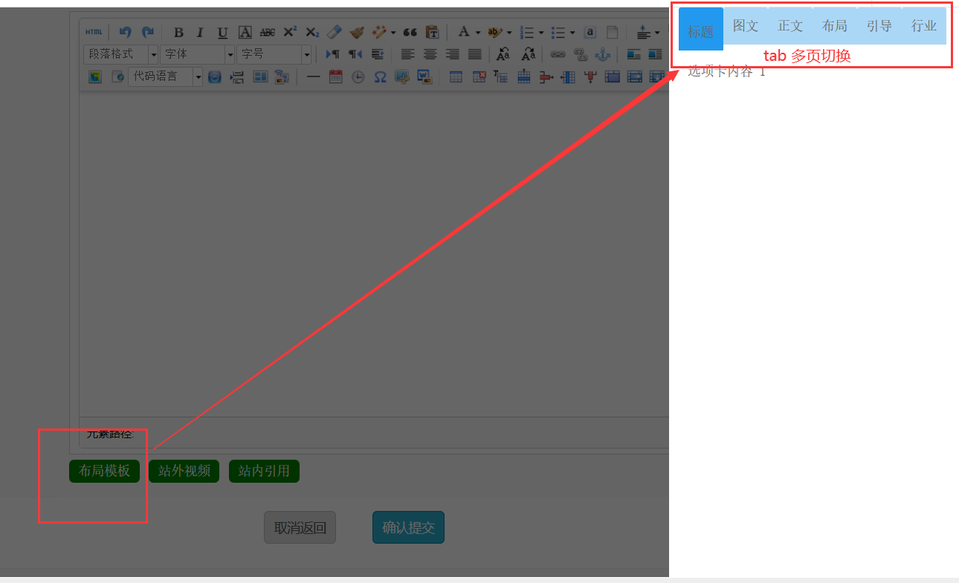Delete the table with the red X icon
The height and width of the screenshot is (583, 959).
pos(479,76)
